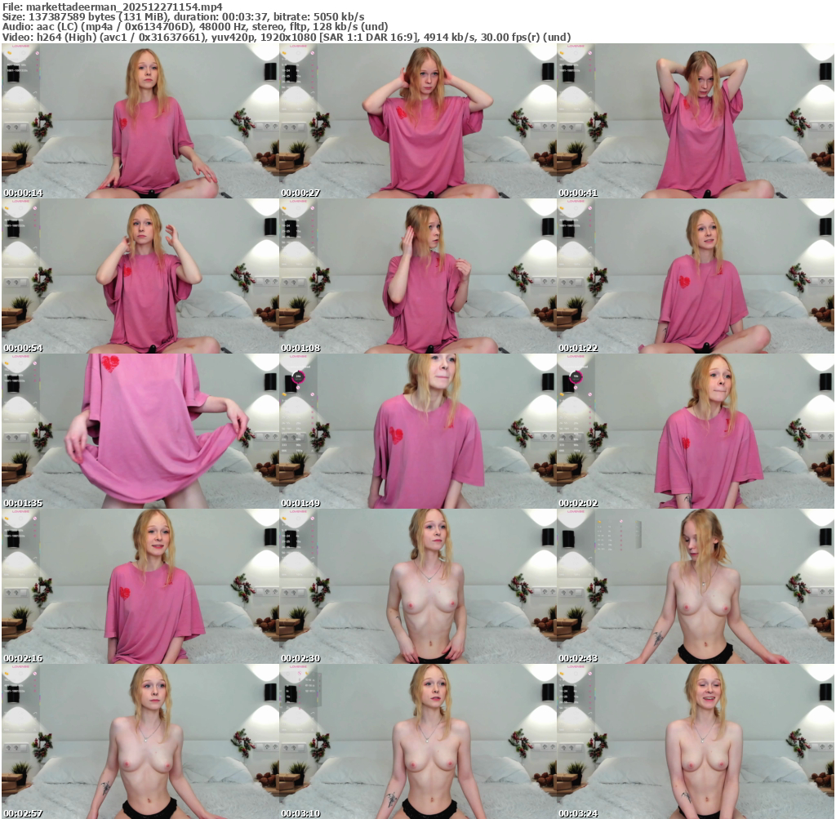Screen dimensions: 836x819
Task: Click the 'Size: 137387589 bytes' info line
Action: [x=184, y=16]
